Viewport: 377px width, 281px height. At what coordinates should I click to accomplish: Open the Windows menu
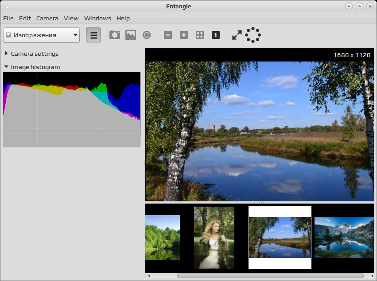pyautogui.click(x=97, y=18)
